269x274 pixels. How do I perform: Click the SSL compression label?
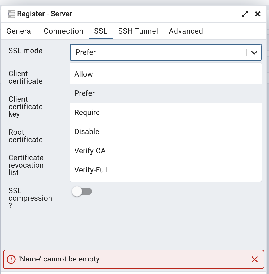point(30,198)
